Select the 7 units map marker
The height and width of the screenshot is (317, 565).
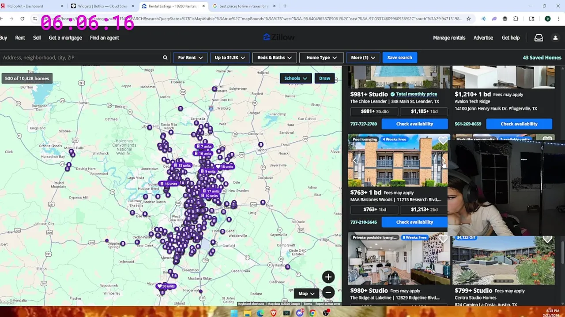(x=204, y=146)
